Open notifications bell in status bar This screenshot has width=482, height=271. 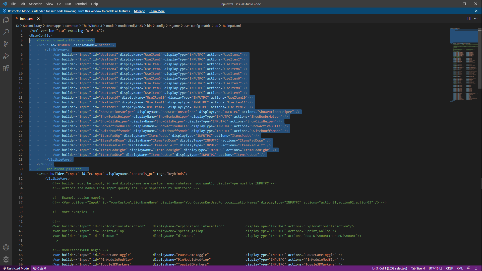coord(476,268)
